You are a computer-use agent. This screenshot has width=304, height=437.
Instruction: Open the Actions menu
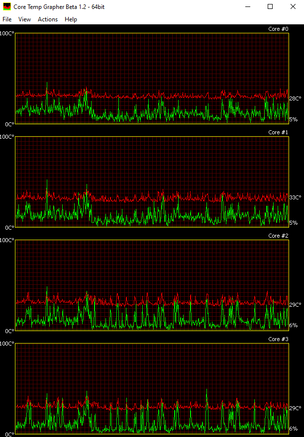[x=48, y=19]
